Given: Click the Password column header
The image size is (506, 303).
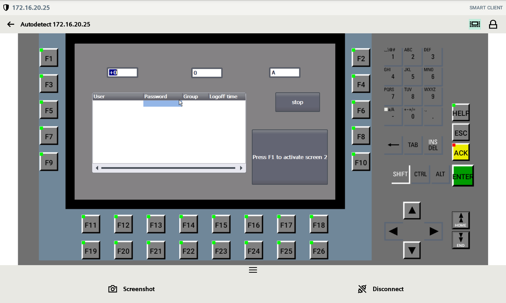Looking at the screenshot, I should tap(163, 96).
